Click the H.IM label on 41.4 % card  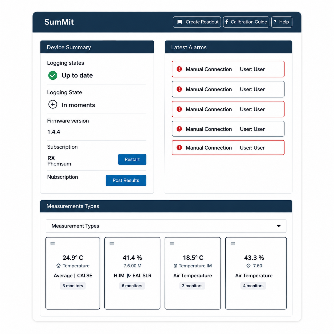[x=119, y=276]
